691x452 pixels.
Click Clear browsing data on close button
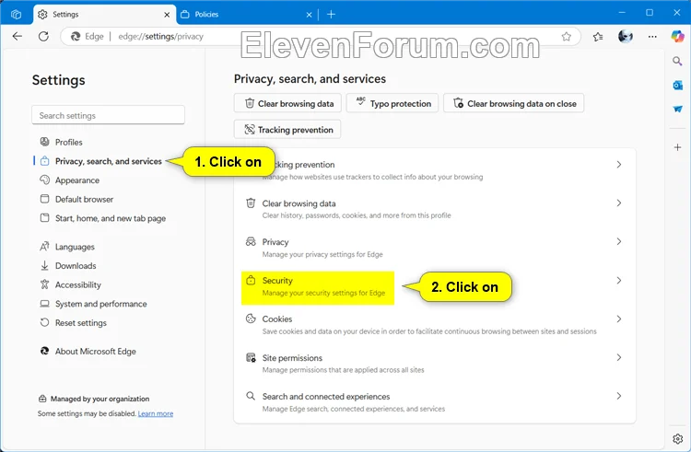pyautogui.click(x=514, y=103)
